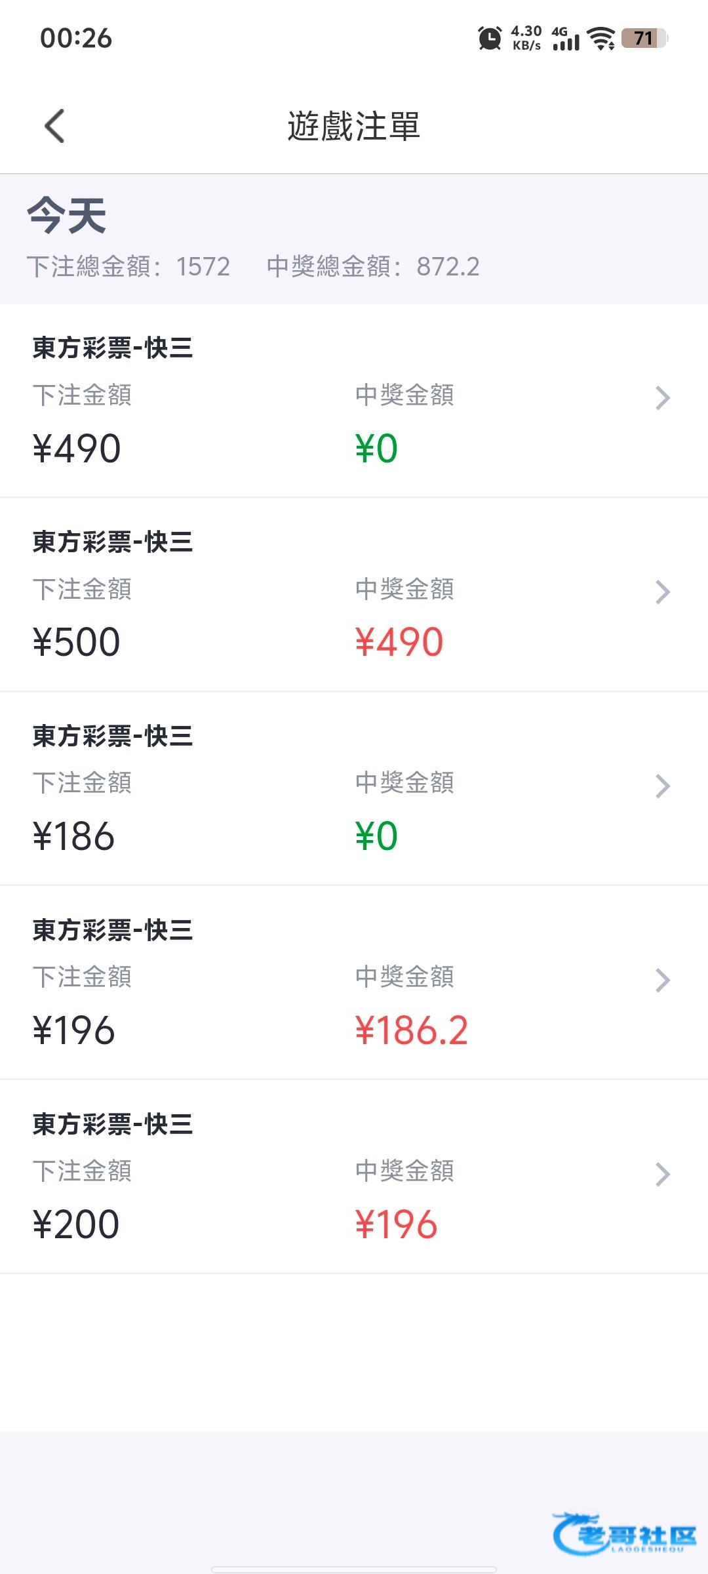Tap the 下注總金額 1572 total

pyautogui.click(x=128, y=267)
